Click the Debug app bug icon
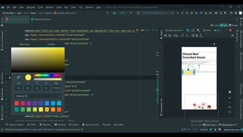Viewport: 243px width, 137px height. (192, 13)
